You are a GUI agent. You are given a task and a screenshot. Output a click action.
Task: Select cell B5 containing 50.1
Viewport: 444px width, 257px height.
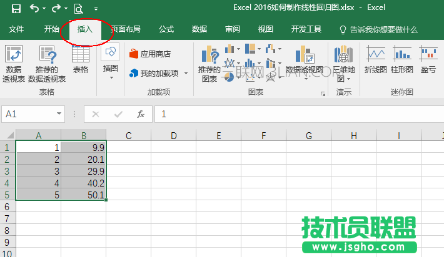click(84, 195)
